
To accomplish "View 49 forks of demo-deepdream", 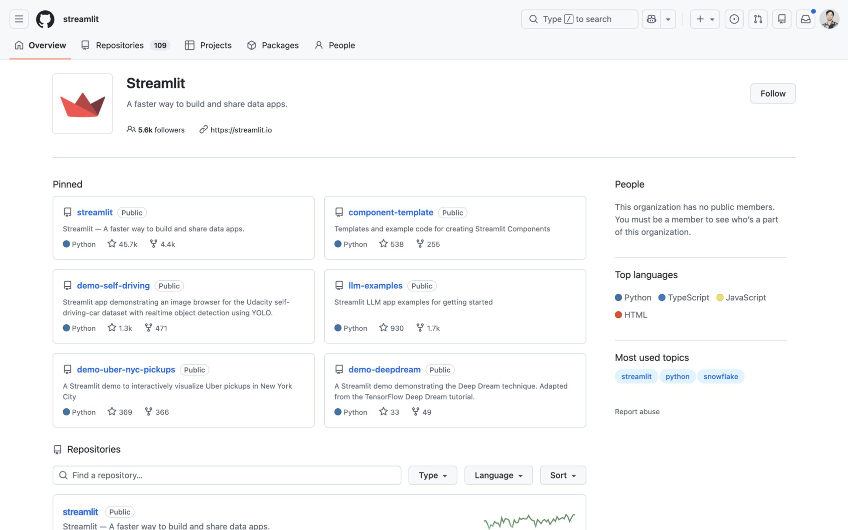I will [x=422, y=412].
